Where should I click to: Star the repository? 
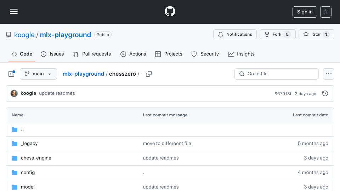pyautogui.click(x=316, y=34)
